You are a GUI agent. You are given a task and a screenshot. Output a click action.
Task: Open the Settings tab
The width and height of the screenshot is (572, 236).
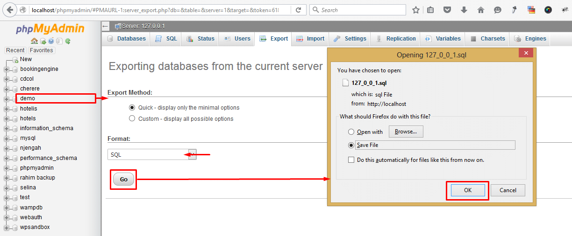coord(350,39)
